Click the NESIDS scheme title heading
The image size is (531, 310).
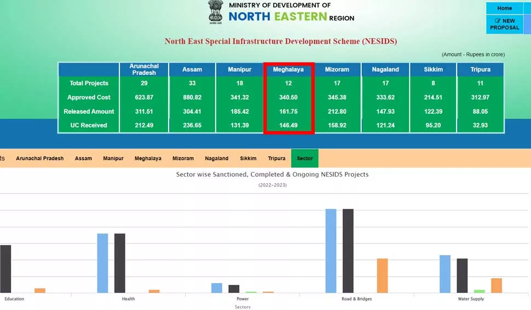(281, 41)
